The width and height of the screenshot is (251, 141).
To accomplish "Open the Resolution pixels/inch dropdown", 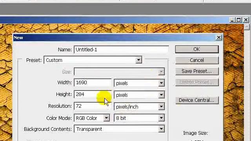I will pyautogui.click(x=139, y=107).
